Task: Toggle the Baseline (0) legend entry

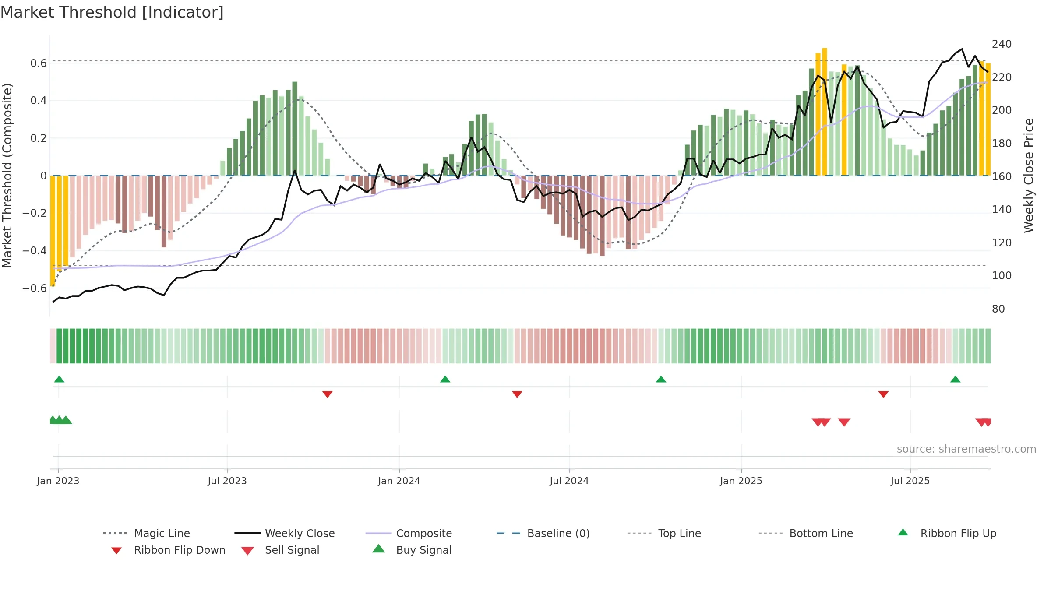Action: coord(543,533)
